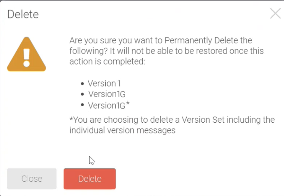Image resolution: width=284 pixels, height=196 pixels.
Task: Click the orange warning triangle icon
Action: click(27, 55)
